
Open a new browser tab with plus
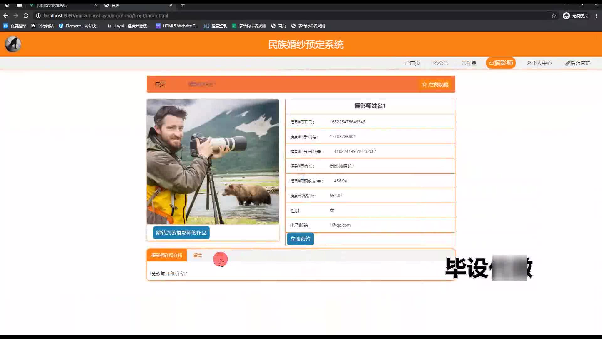click(183, 5)
